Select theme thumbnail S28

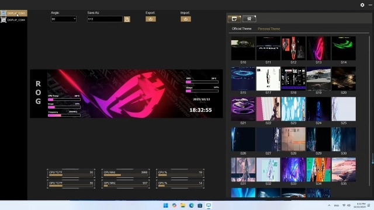pos(293,139)
